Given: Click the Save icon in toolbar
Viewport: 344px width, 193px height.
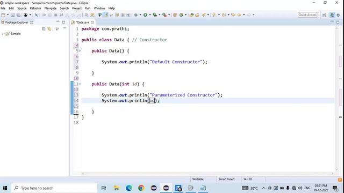Looking at the screenshot, I should click(x=12, y=15).
